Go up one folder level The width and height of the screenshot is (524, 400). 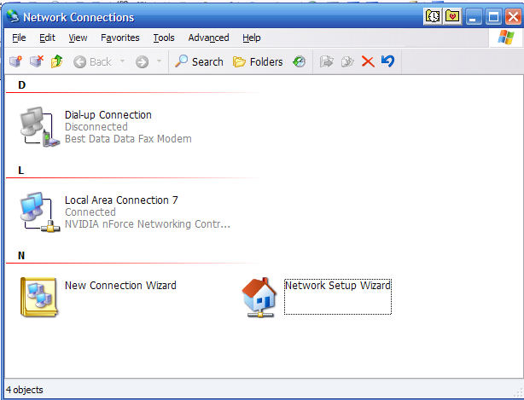pyautogui.click(x=56, y=61)
